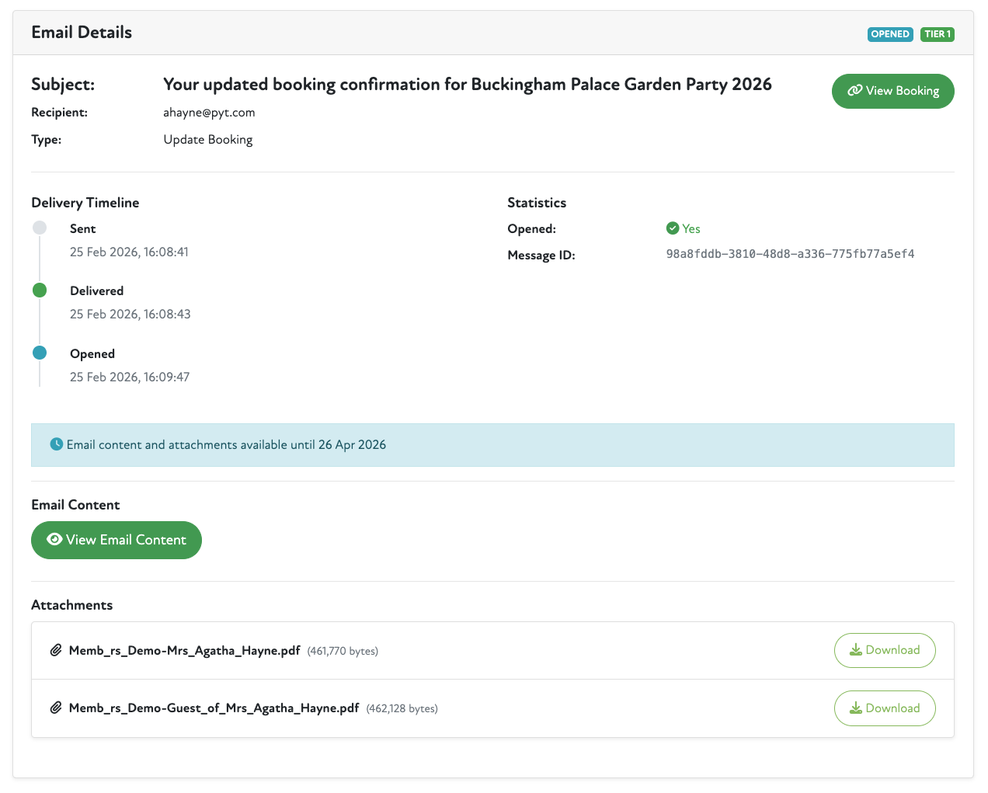The image size is (988, 793).
Task: Click the recipient email ahayne@pyt.com
Action: 209,113
